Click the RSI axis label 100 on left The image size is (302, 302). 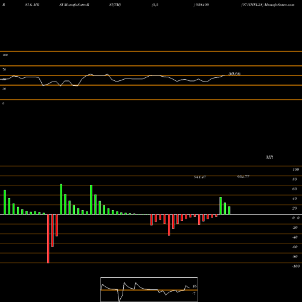5,55
